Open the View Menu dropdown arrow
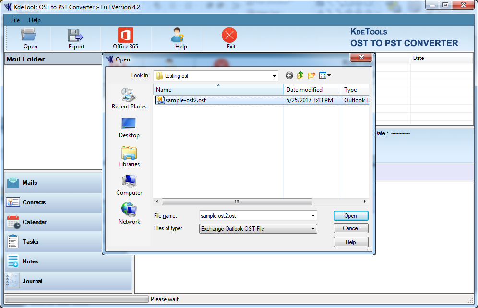Viewport: 478px width, 308px height. tap(329, 75)
